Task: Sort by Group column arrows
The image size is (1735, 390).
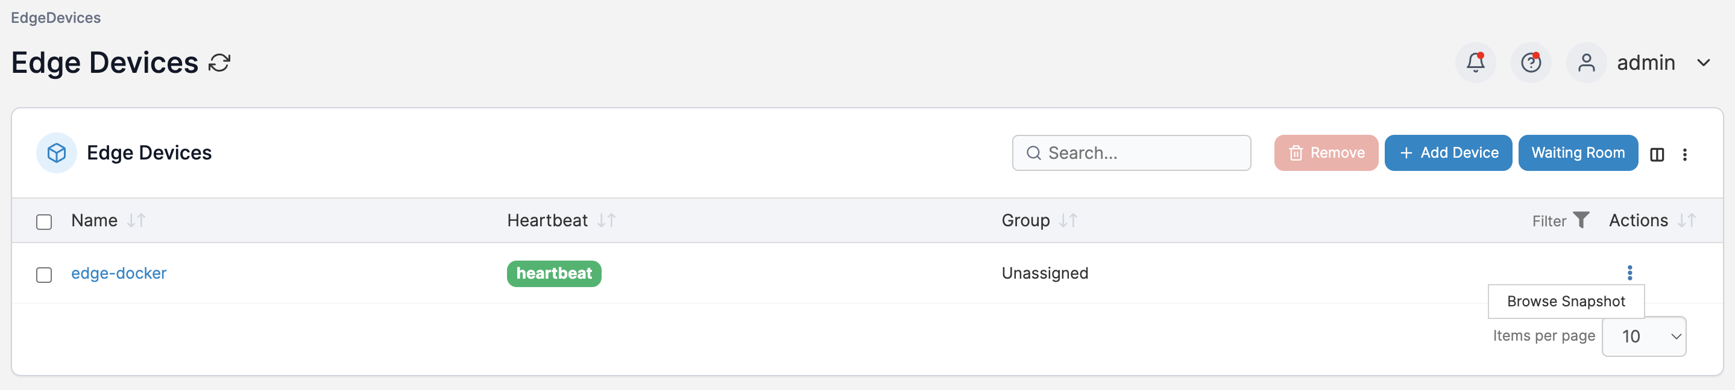Action: tap(1068, 220)
